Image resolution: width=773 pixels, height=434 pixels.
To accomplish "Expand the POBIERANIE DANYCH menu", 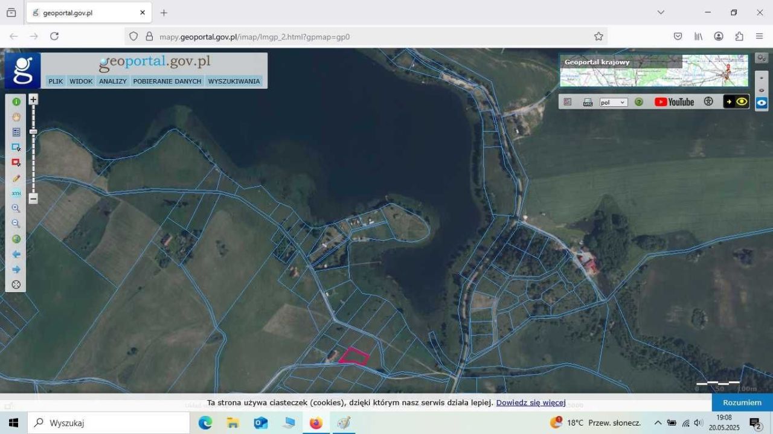I will [x=167, y=81].
